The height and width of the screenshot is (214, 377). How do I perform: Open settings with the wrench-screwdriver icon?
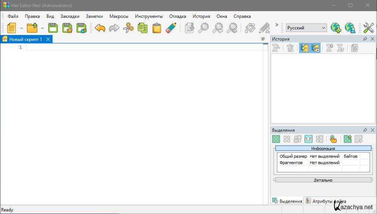368,28
